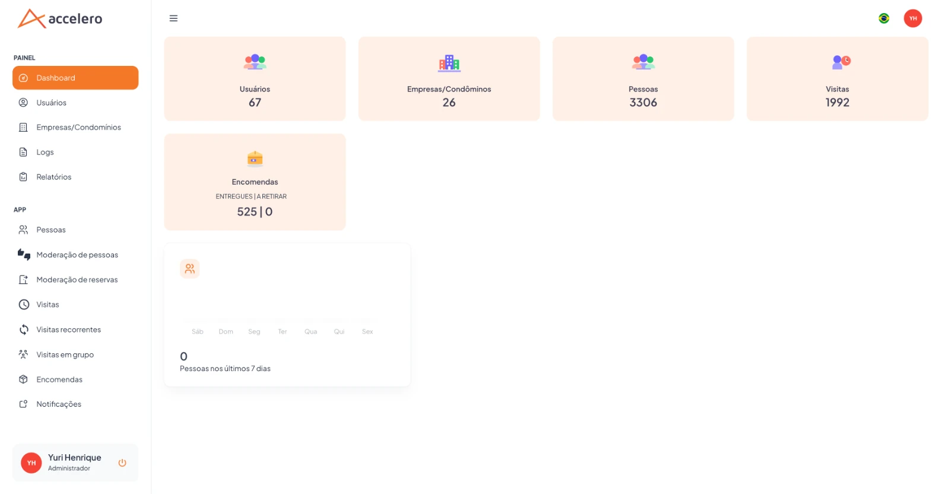This screenshot has width=941, height=494.
Task: Click the Pessoas nos últimos 7 dias label
Action: [x=225, y=369]
